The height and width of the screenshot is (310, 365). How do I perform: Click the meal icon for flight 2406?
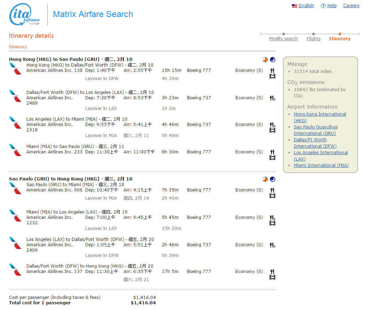point(272,245)
